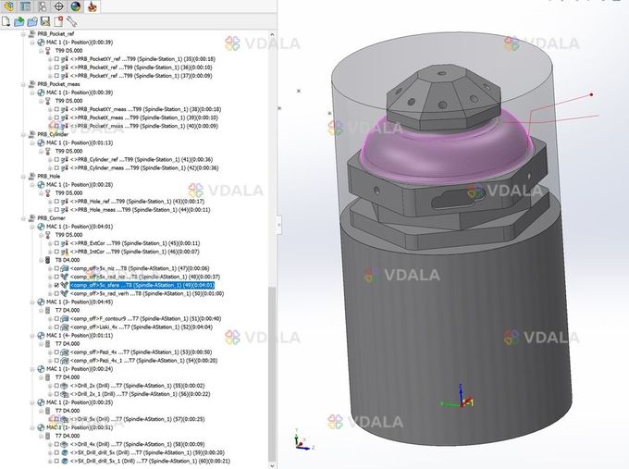This screenshot has height=469, width=629.
Task: Open the crosshair target tab icon
Action: coord(57,6)
